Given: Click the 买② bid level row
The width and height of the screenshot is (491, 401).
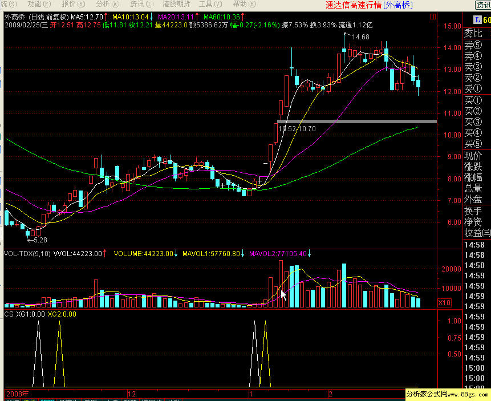Looking at the screenshot, I should coord(477,111).
